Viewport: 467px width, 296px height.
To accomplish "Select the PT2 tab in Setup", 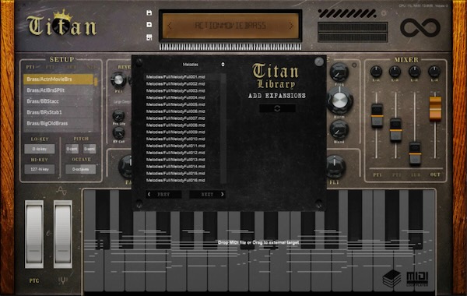I will [51, 67].
